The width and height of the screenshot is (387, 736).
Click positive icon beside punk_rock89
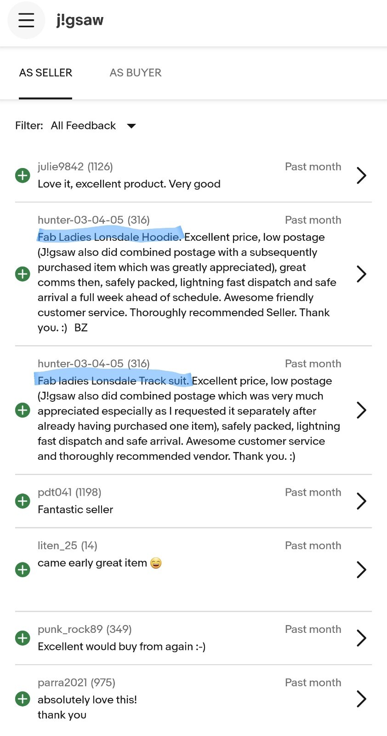[23, 638]
